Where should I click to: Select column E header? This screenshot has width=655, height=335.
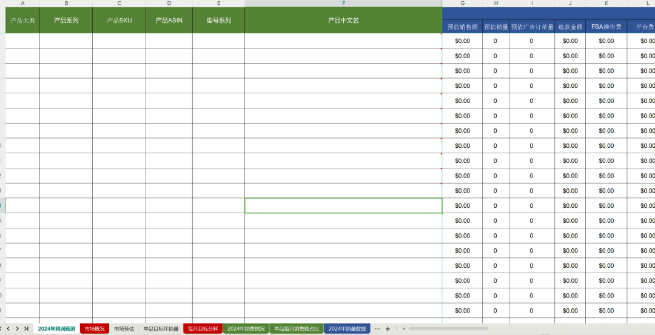[218, 4]
